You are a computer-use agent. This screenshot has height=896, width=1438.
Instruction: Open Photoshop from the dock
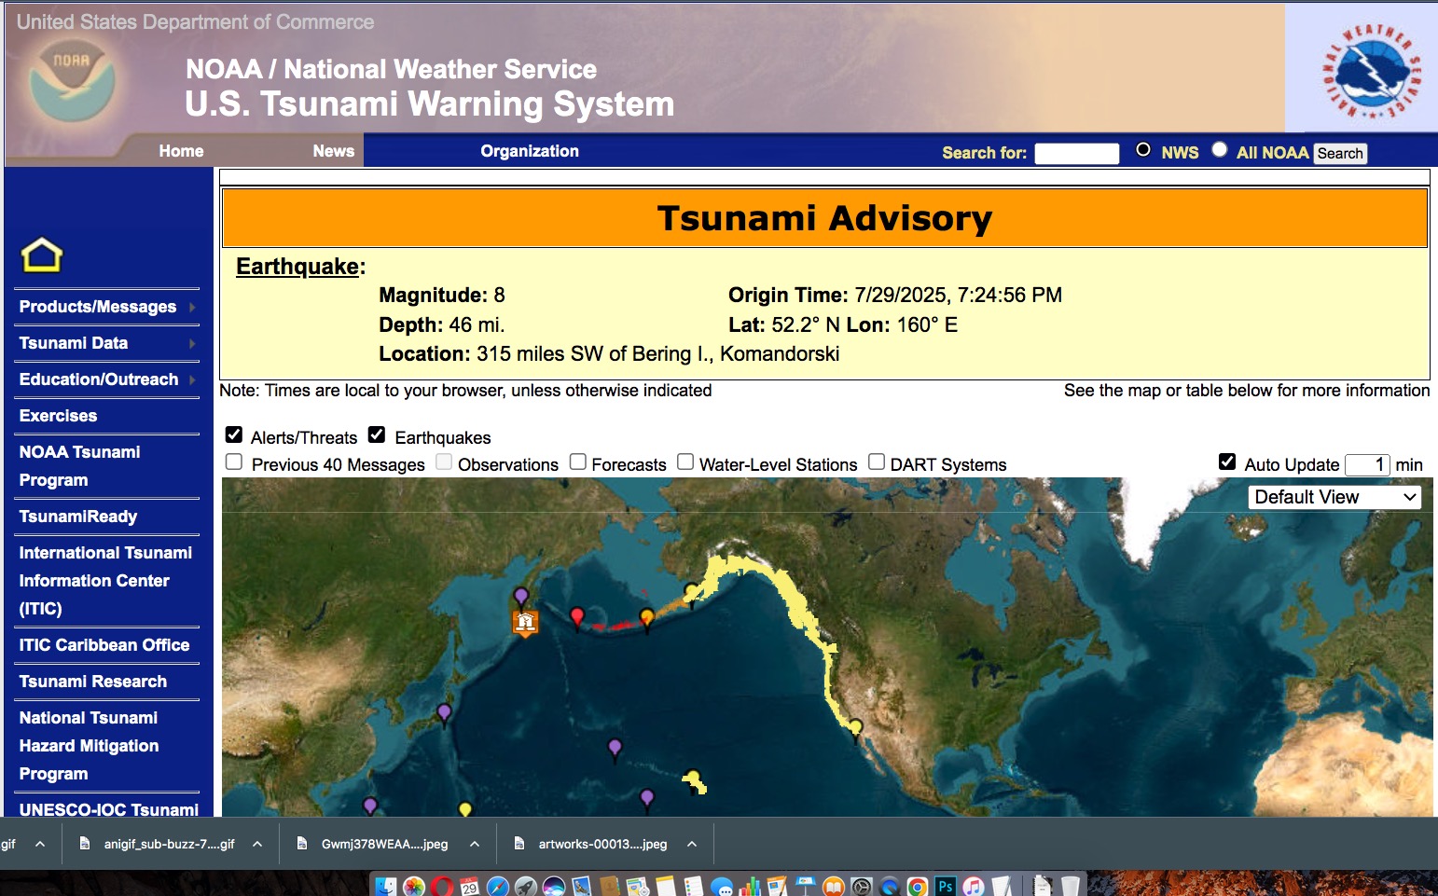(946, 886)
